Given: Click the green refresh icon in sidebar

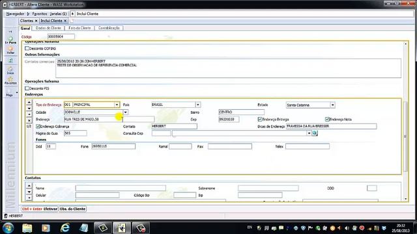Looking at the screenshot, I should (10, 60).
